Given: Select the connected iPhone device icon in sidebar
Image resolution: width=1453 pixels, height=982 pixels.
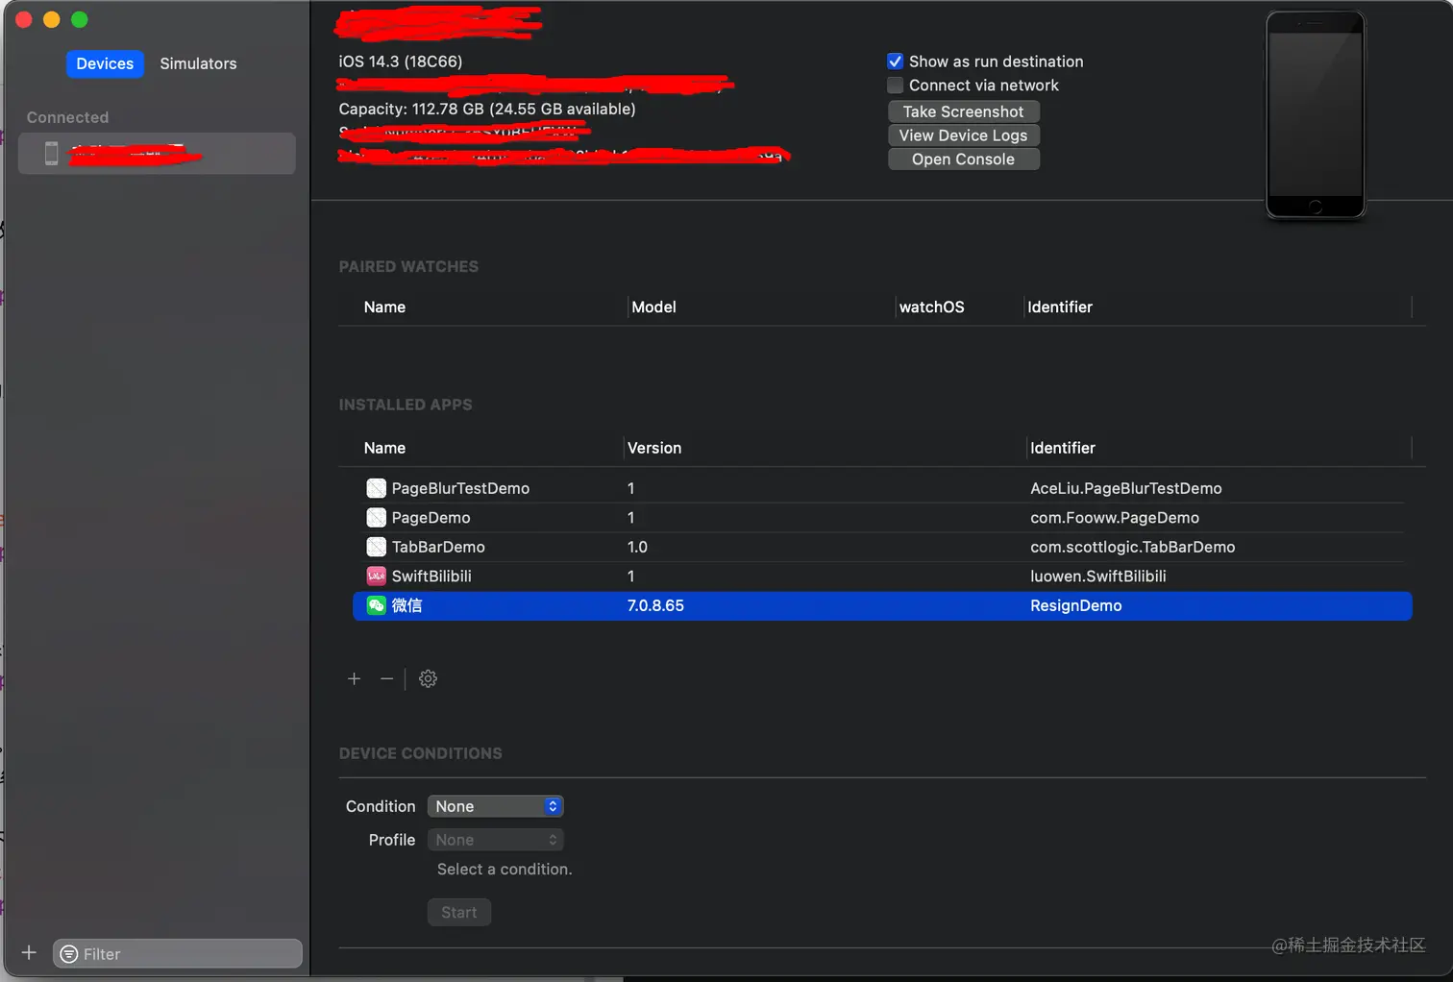Looking at the screenshot, I should [52, 154].
